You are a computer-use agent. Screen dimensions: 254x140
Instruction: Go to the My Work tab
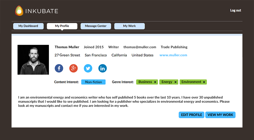click(129, 26)
